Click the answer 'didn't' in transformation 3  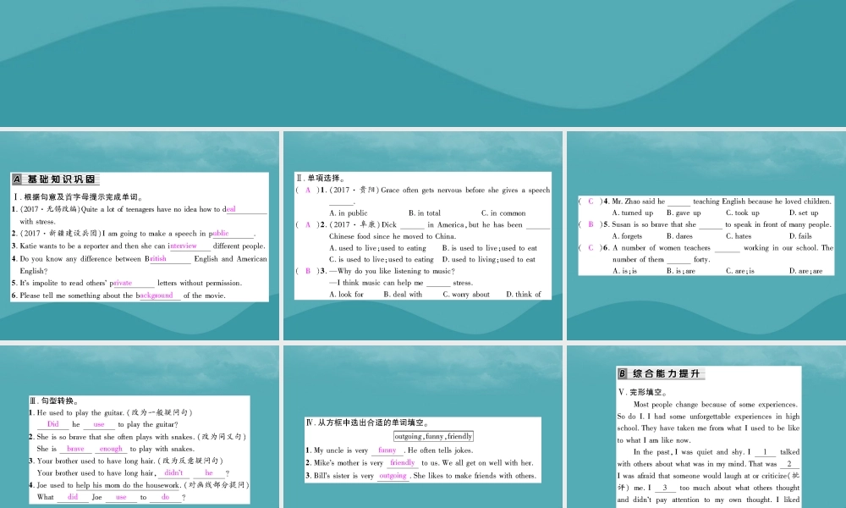coord(173,472)
